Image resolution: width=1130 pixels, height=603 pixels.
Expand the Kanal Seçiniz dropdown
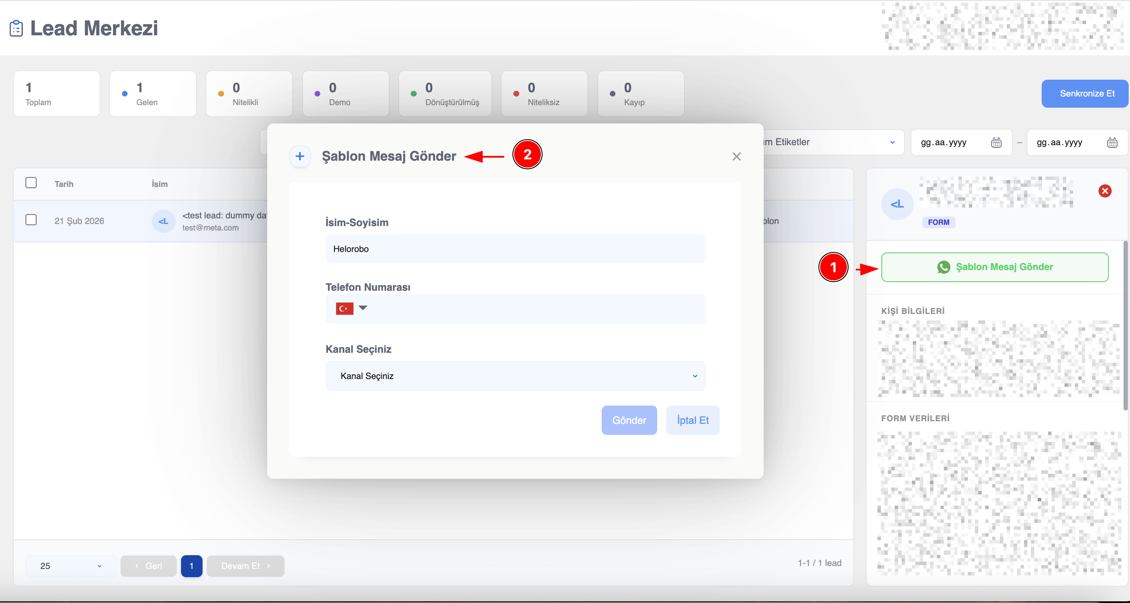(515, 376)
